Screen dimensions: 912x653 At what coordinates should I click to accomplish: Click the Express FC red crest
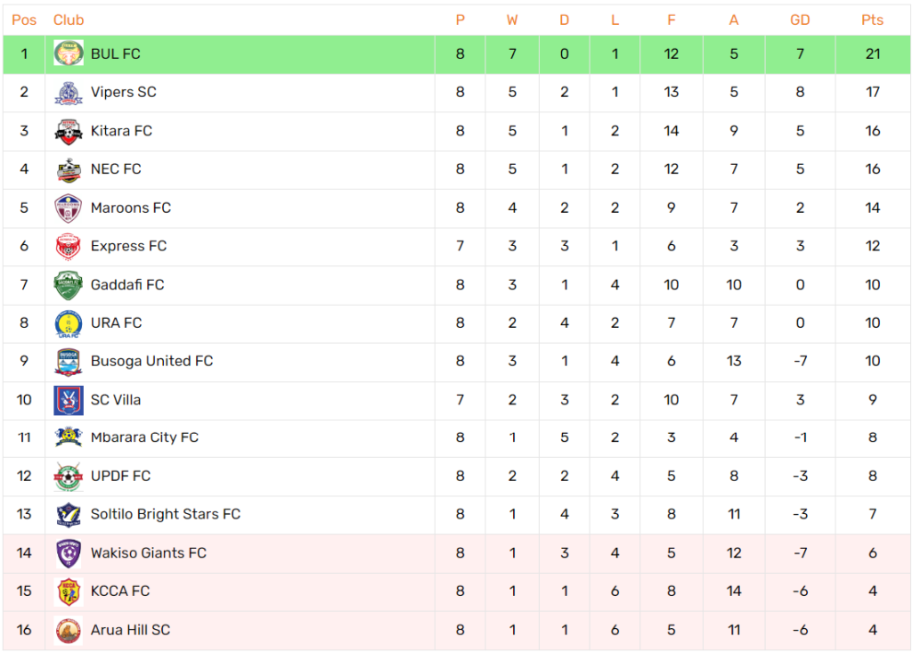coord(69,246)
